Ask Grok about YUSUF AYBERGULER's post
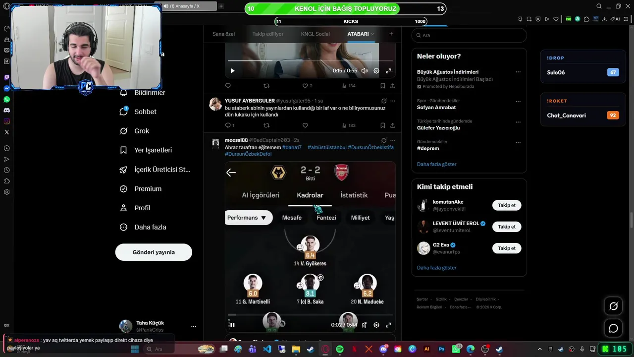 click(384, 101)
